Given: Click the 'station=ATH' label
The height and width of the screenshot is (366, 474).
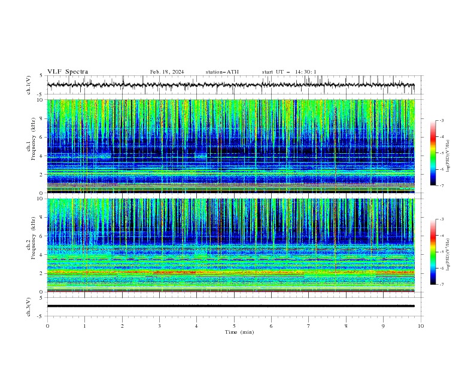Looking at the screenshot, I should tap(222, 72).
